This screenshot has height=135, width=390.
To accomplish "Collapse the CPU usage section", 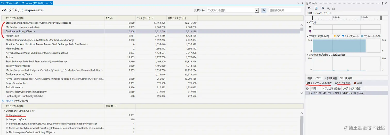I will click(307, 55).
